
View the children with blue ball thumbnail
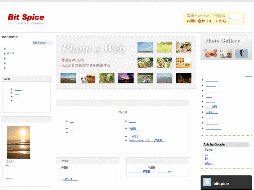click(165, 63)
